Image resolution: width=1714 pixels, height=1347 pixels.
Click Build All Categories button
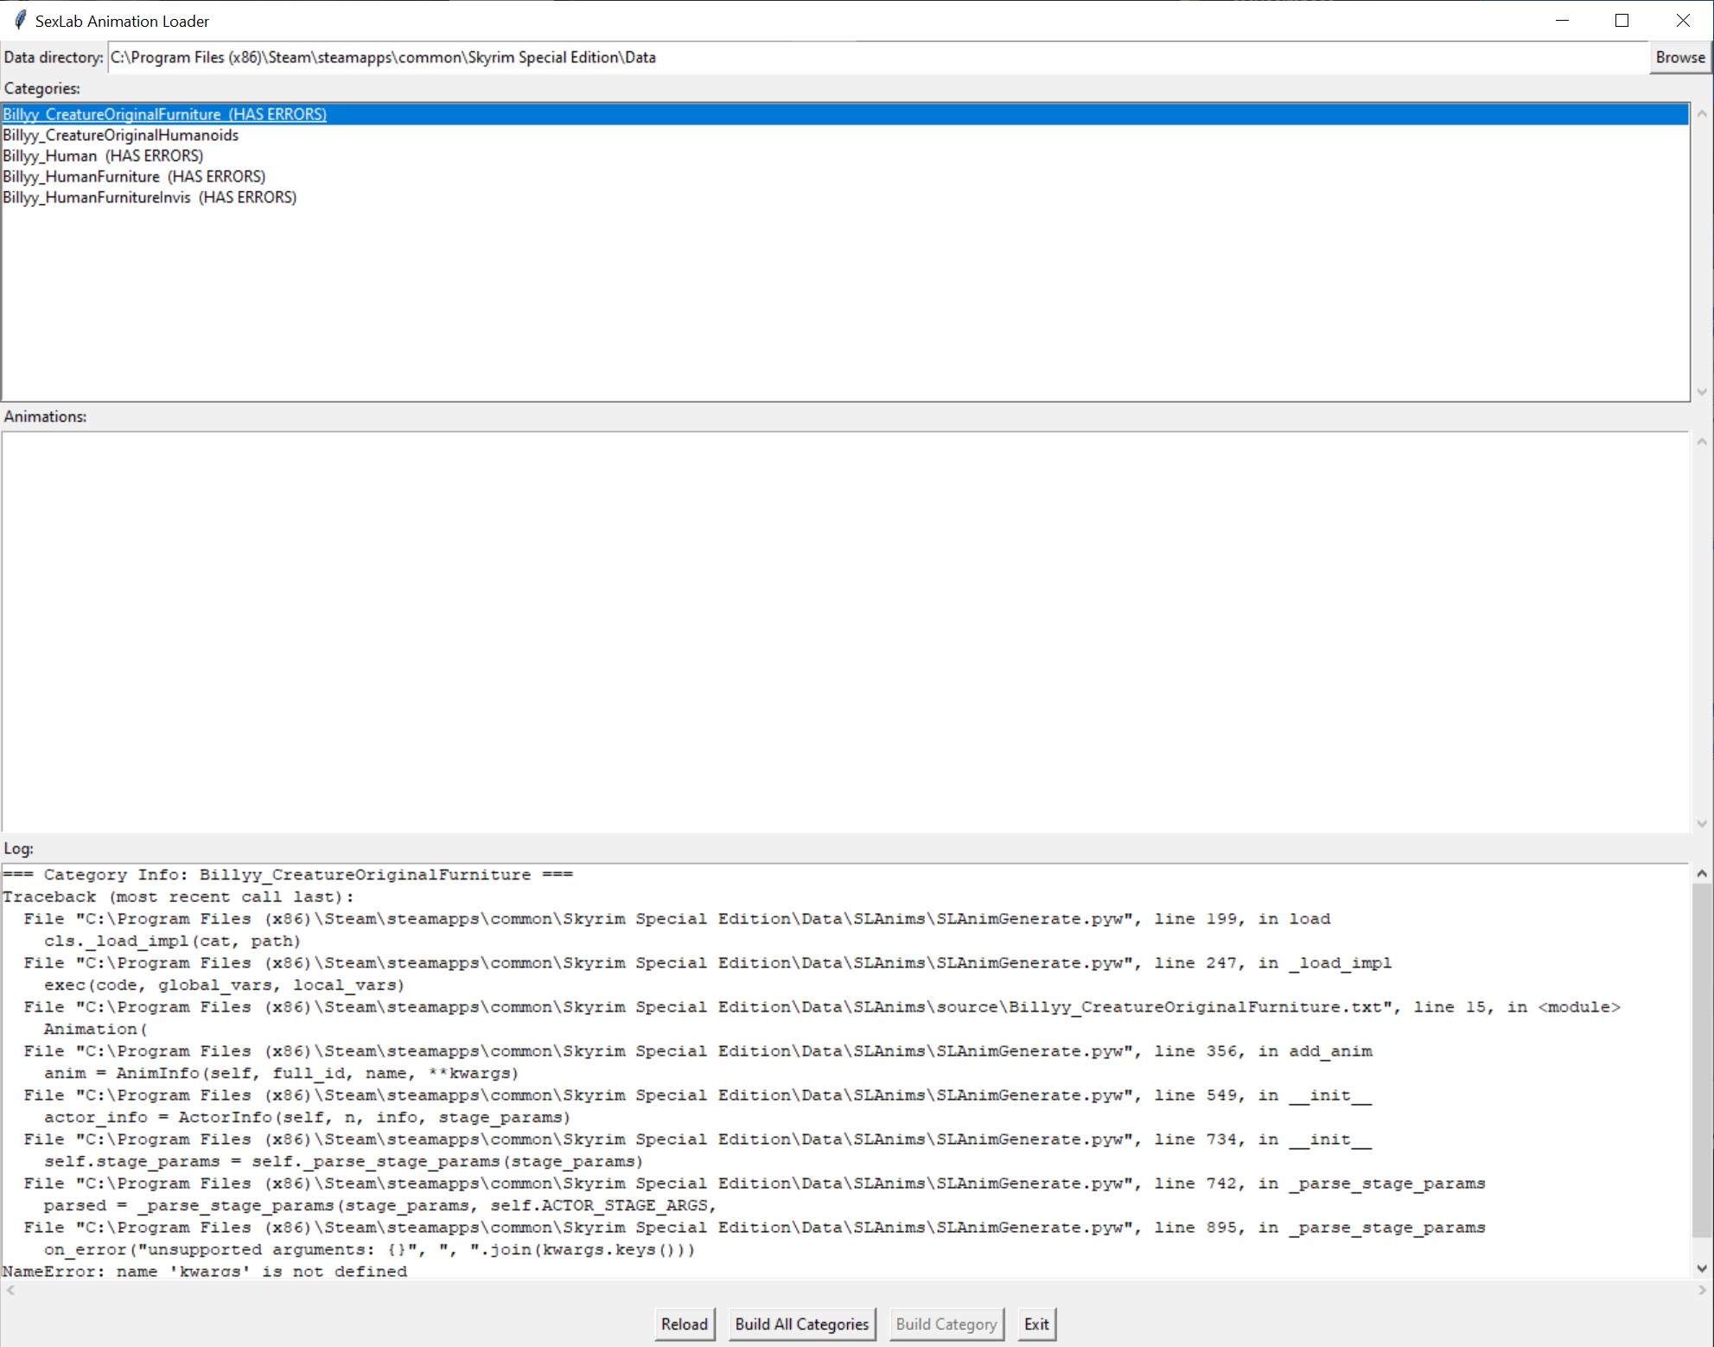[801, 1324]
